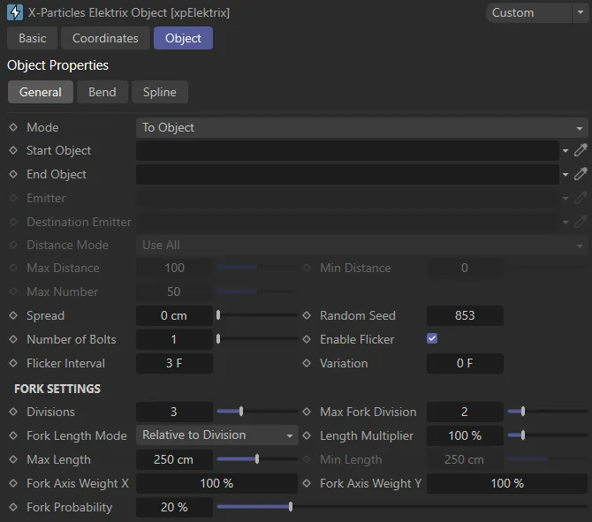Click the Max Length input field
Screen dimensions: 592x522
tap(174, 459)
